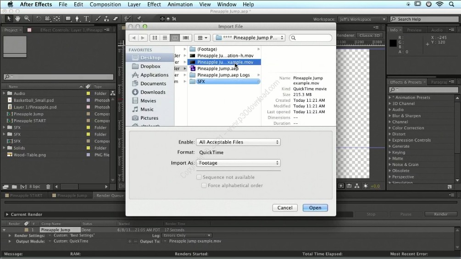Open the Layer menu

click(x=134, y=5)
